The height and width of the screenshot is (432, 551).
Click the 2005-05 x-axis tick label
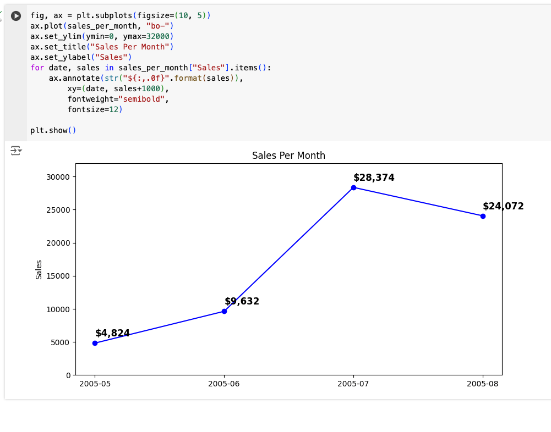[x=95, y=384]
